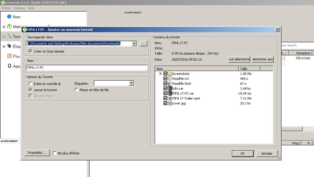Uncheck FIFA 17 Trailer.mp4 checkbox
Viewport: 314px width, 177px height.
[165, 98]
